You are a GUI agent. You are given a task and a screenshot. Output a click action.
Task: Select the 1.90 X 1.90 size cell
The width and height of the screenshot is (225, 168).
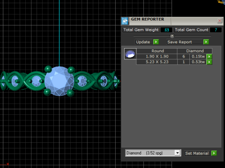[157, 56]
